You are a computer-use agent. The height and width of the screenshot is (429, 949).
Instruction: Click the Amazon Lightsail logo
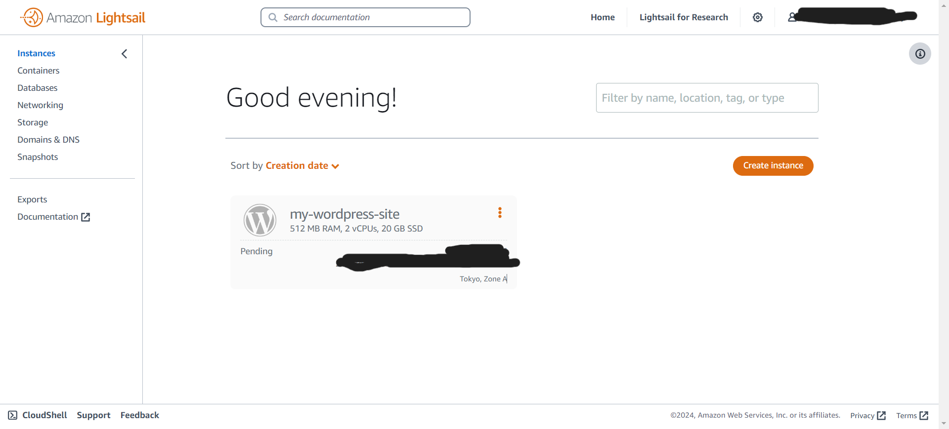coord(83,18)
